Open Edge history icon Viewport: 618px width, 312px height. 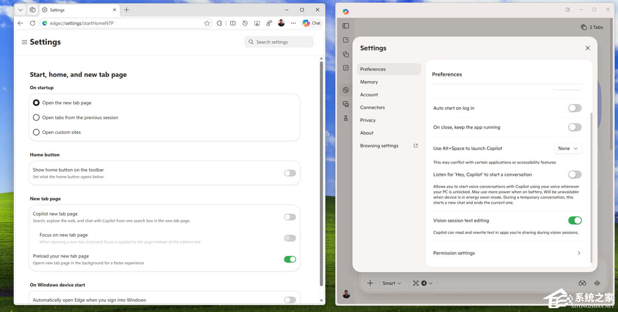[x=245, y=23]
